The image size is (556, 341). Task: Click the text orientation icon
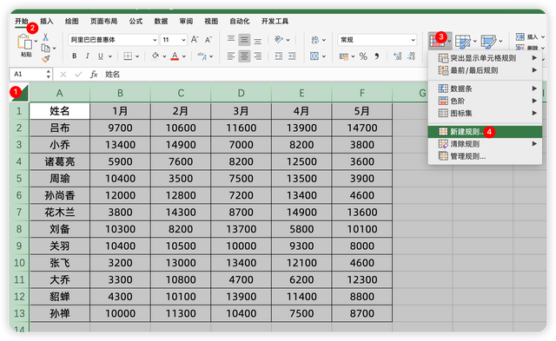280,40
